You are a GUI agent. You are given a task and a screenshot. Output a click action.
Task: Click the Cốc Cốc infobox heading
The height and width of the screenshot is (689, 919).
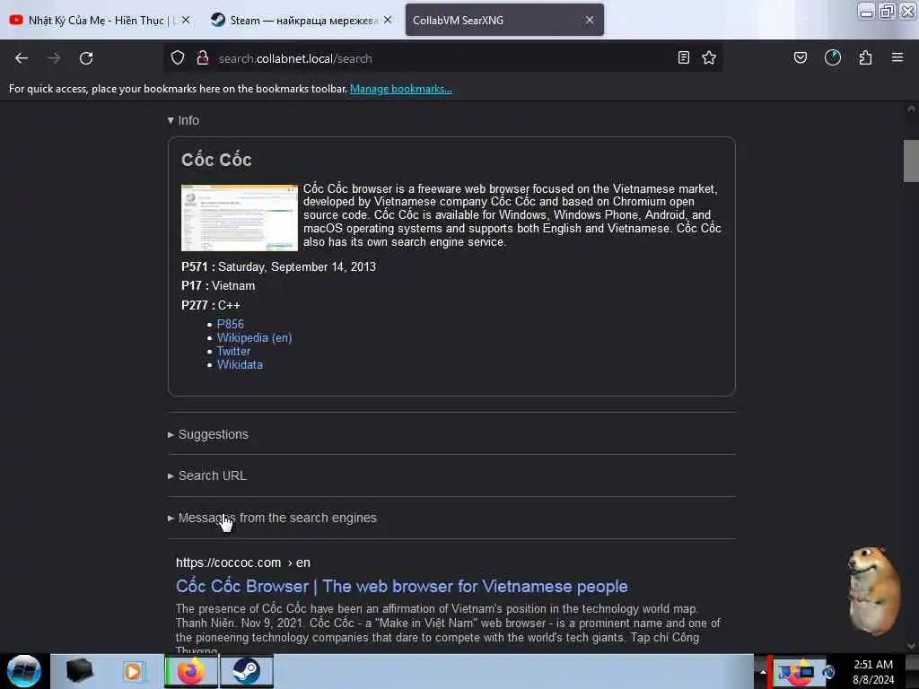216,160
